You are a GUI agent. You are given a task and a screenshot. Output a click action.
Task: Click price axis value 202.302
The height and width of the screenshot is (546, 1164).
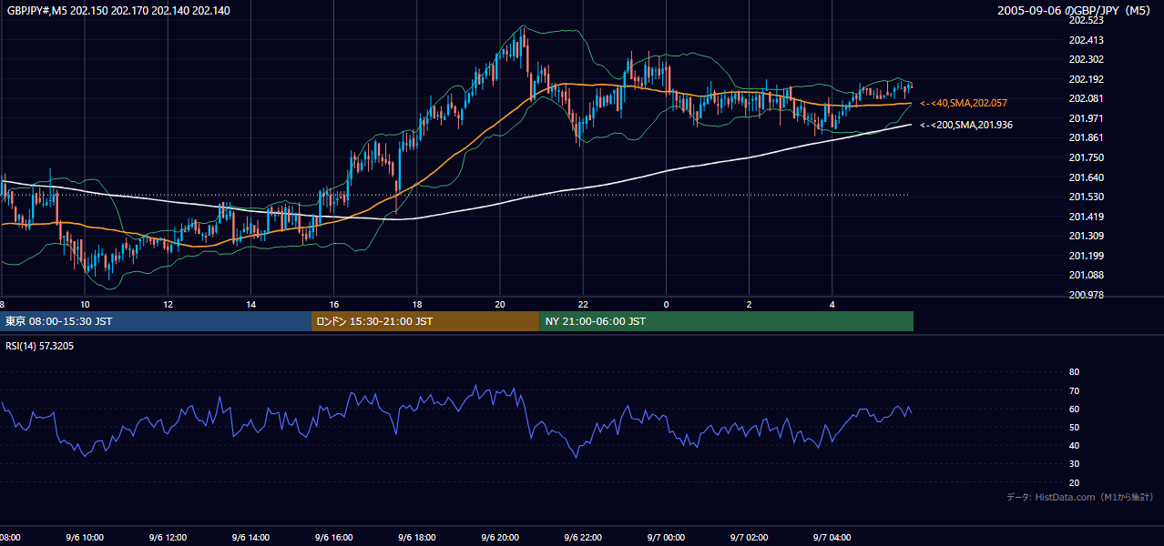point(1087,59)
